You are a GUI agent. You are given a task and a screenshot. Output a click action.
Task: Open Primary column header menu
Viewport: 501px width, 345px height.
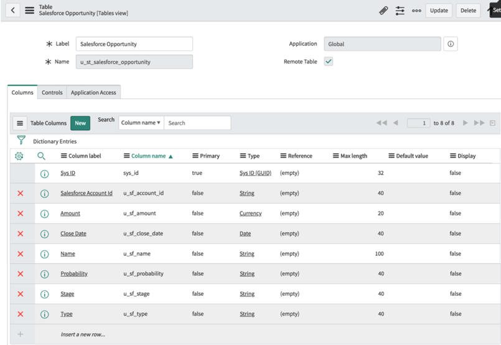(195, 156)
